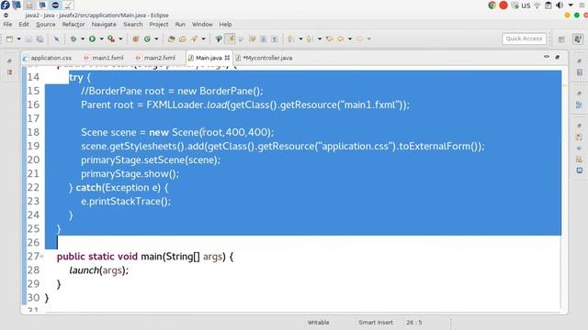Run the program with green Run icon

point(92,38)
